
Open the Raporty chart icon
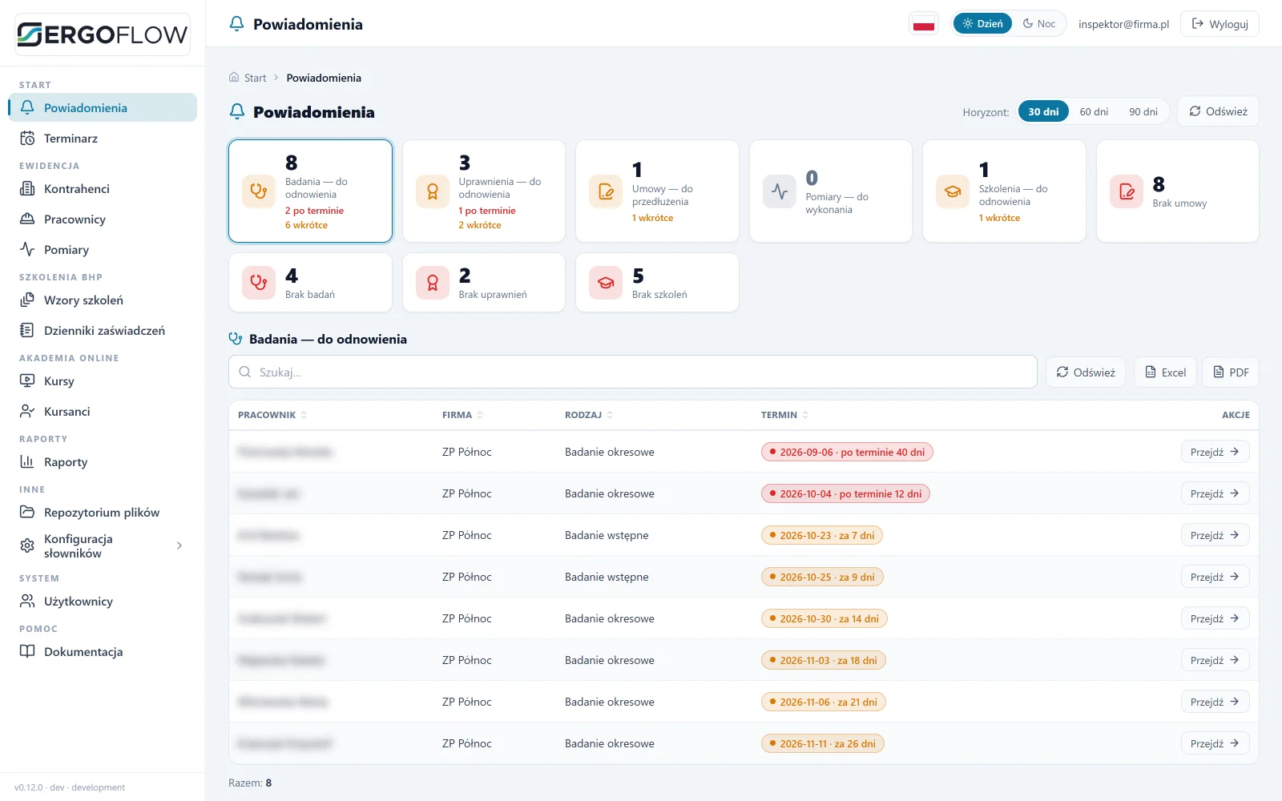pos(27,461)
